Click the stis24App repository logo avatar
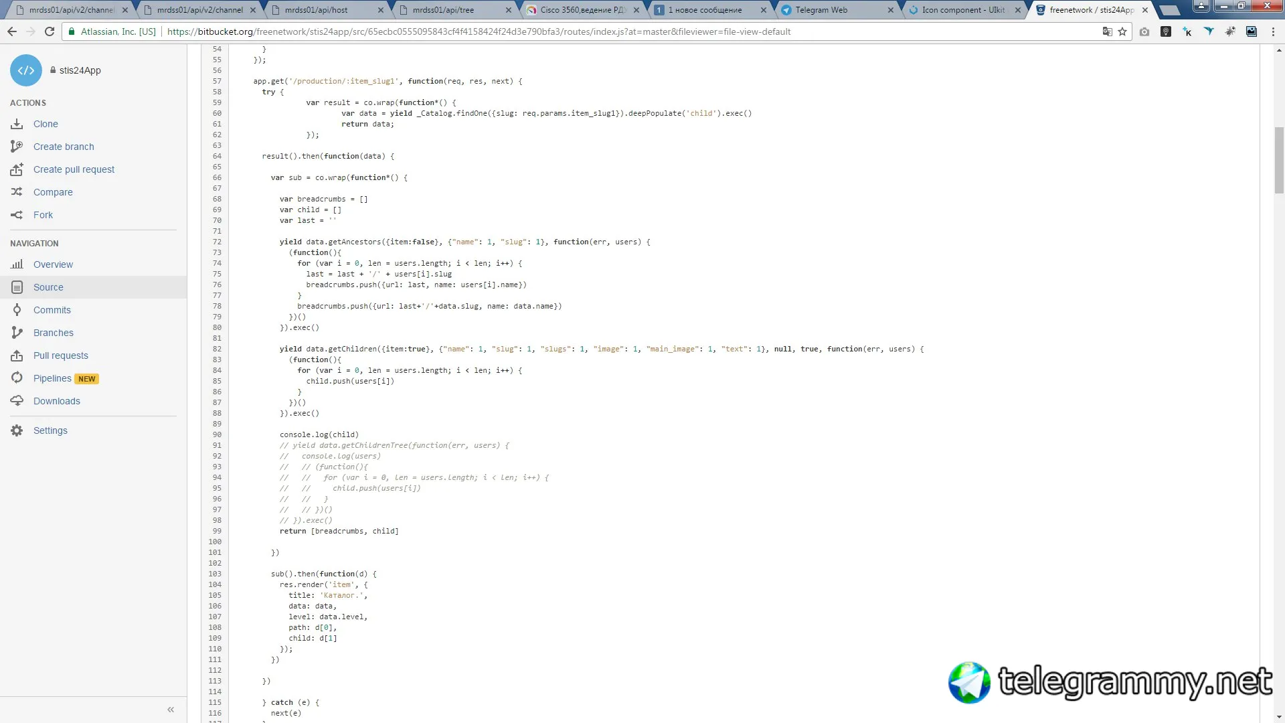The height and width of the screenshot is (723, 1285). tap(26, 70)
